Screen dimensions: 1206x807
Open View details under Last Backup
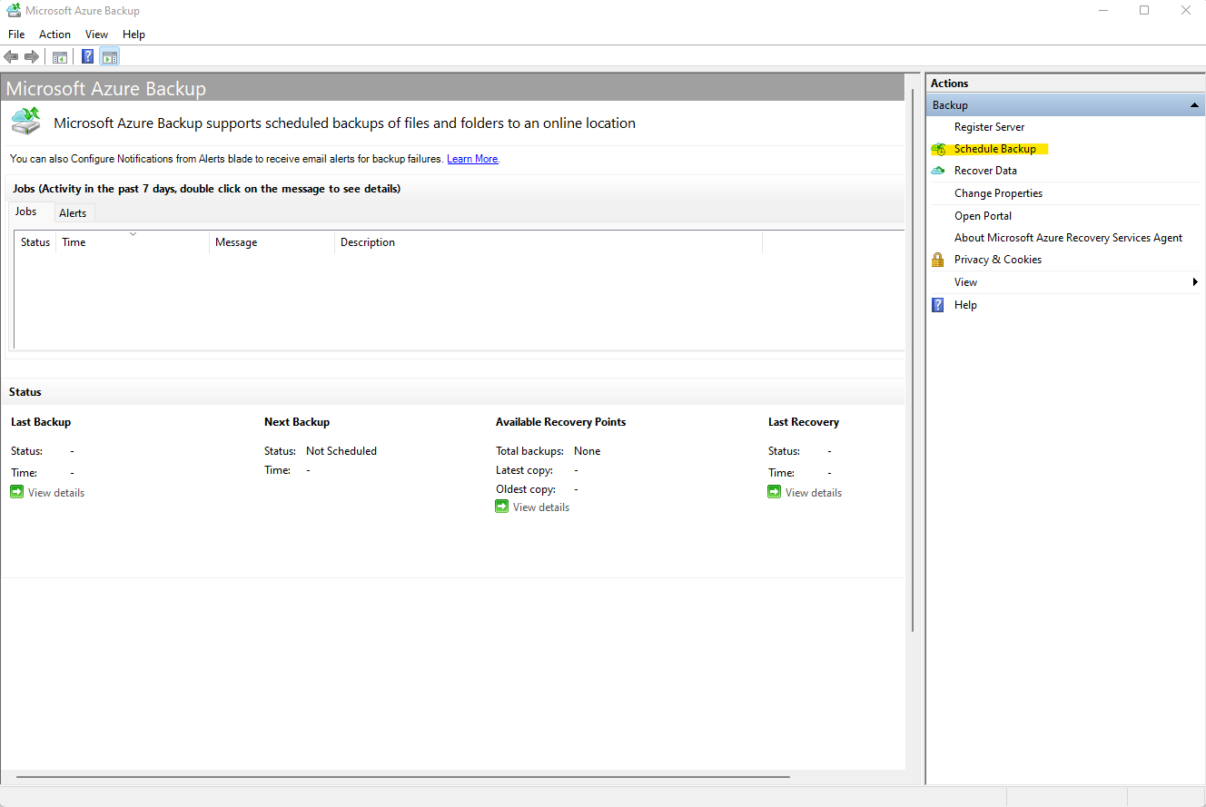click(x=56, y=493)
